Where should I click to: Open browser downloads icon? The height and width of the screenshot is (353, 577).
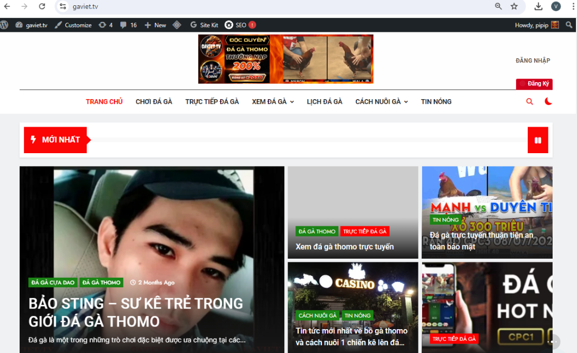click(538, 6)
